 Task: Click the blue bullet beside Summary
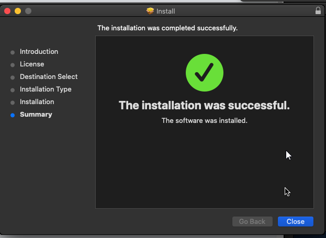click(13, 115)
